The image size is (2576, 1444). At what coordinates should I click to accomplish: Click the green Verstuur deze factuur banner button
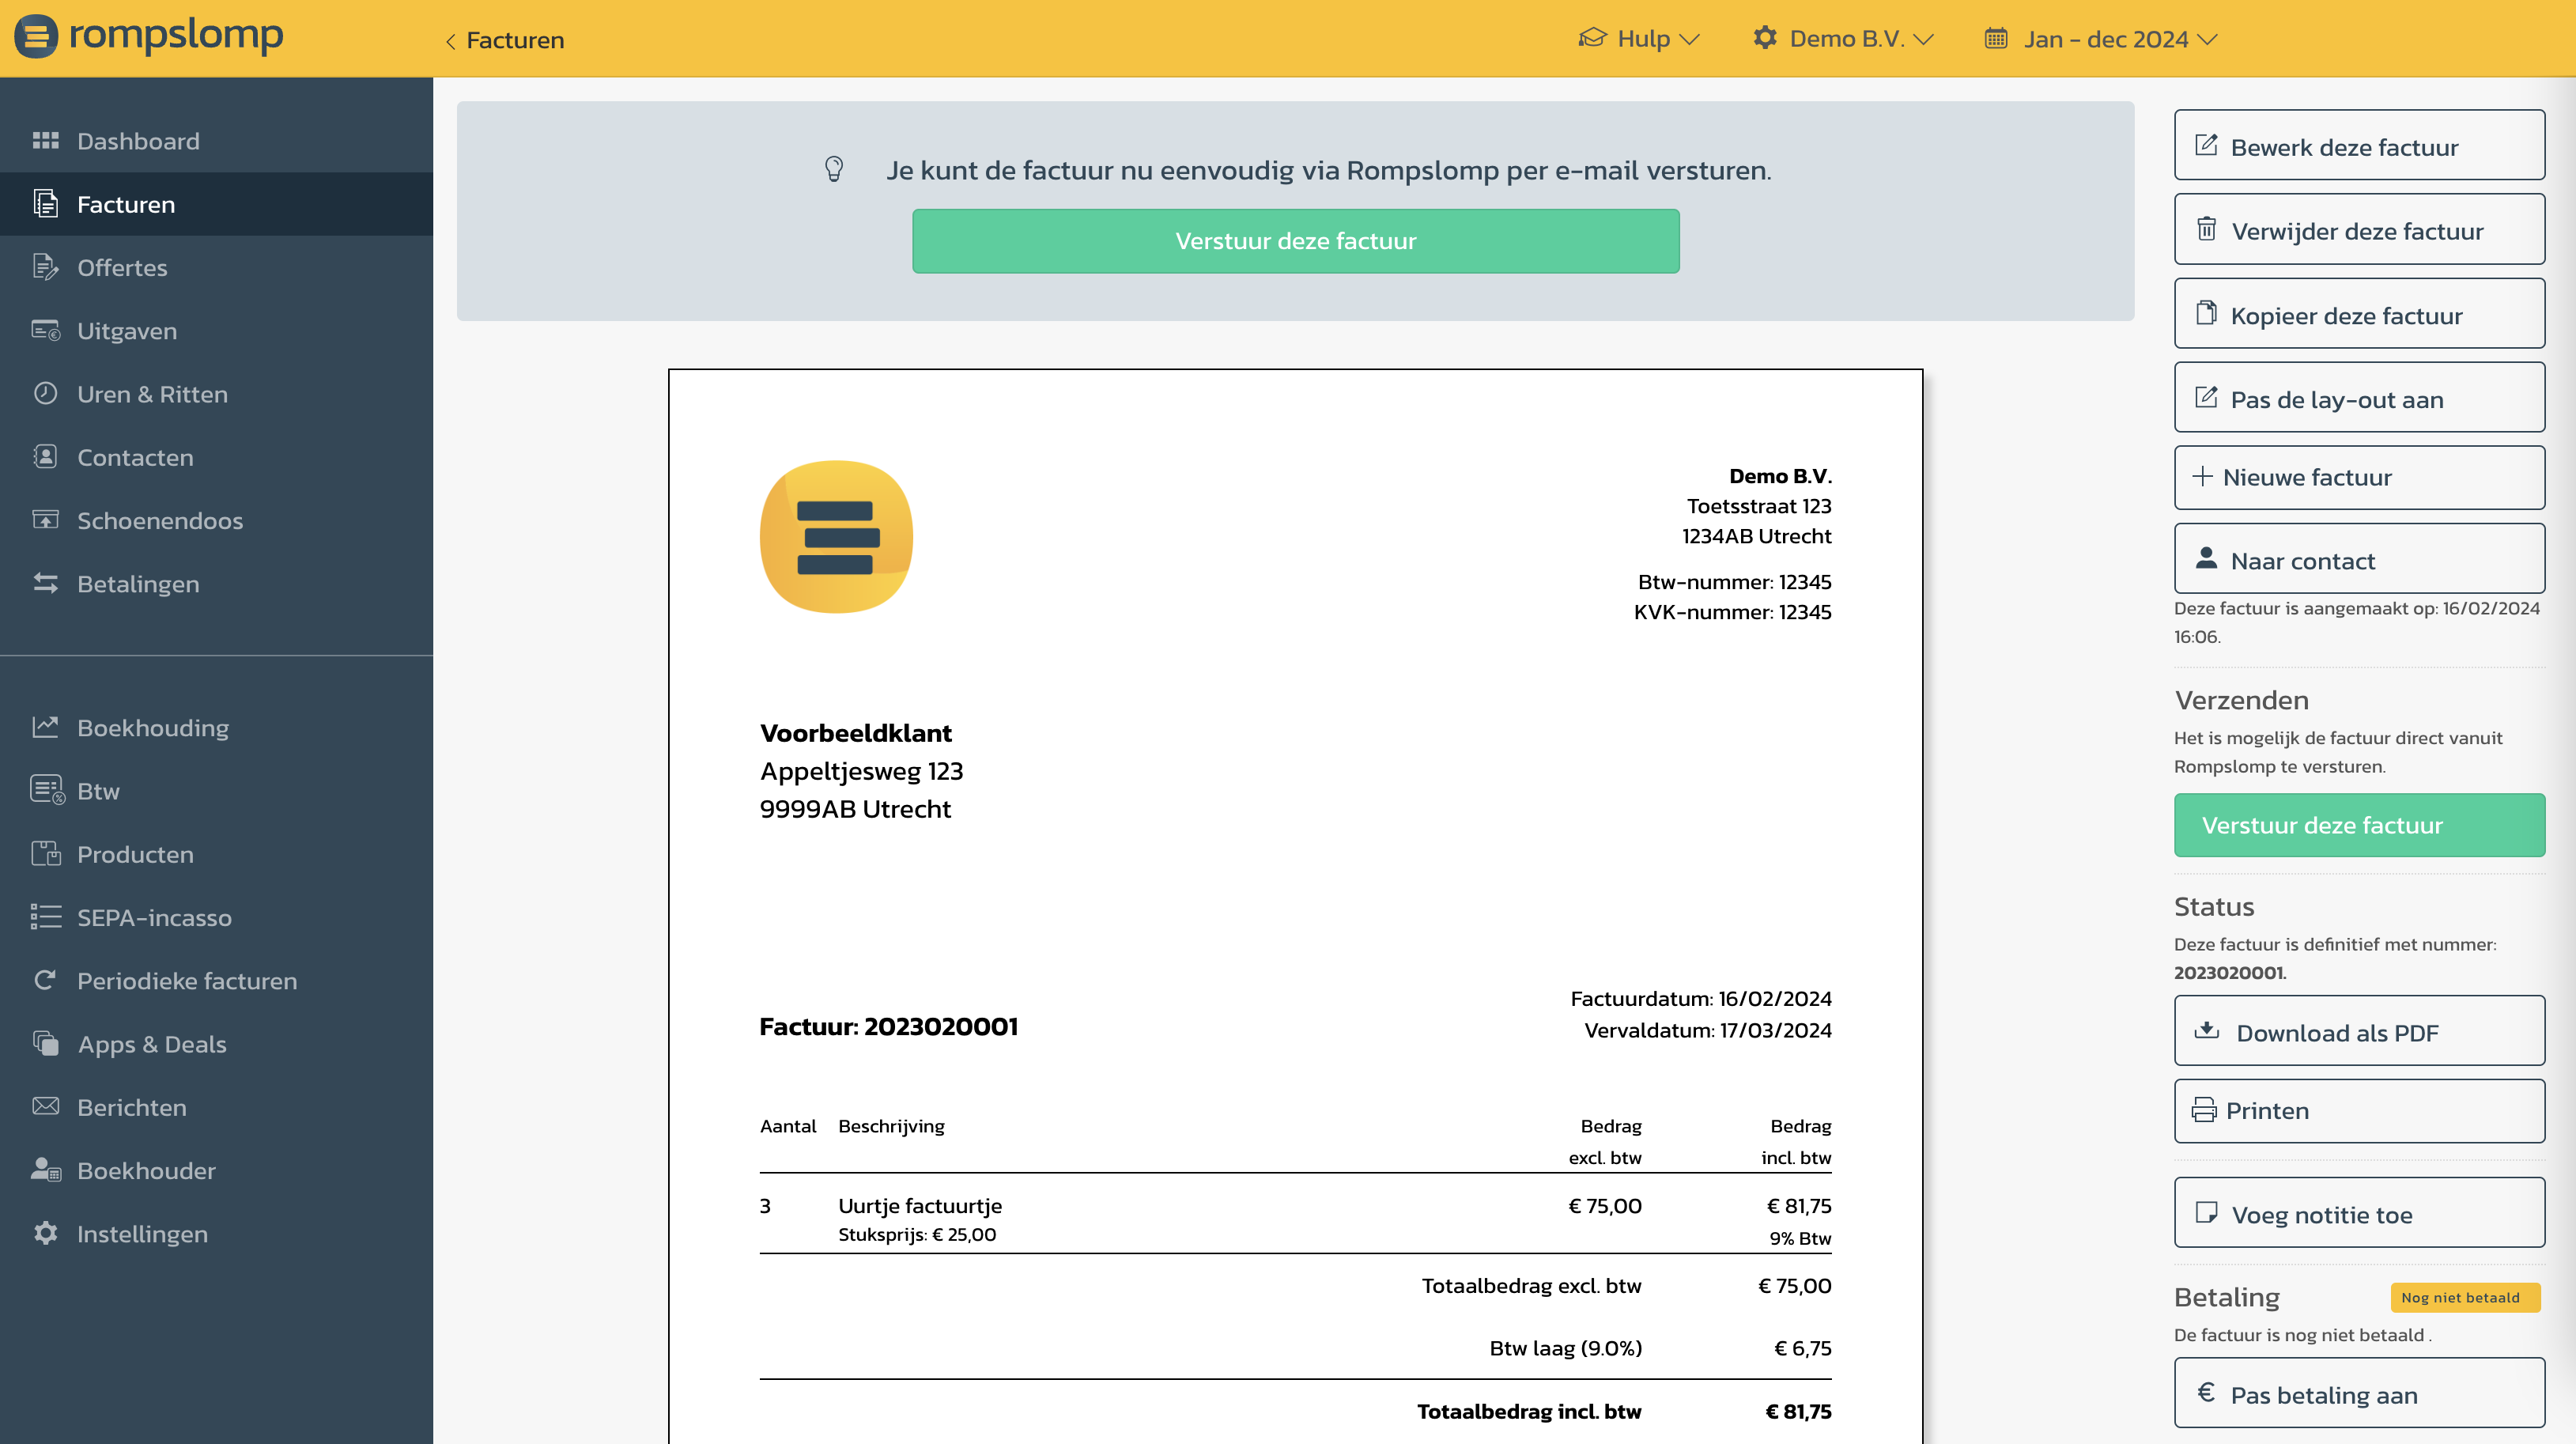point(1295,241)
